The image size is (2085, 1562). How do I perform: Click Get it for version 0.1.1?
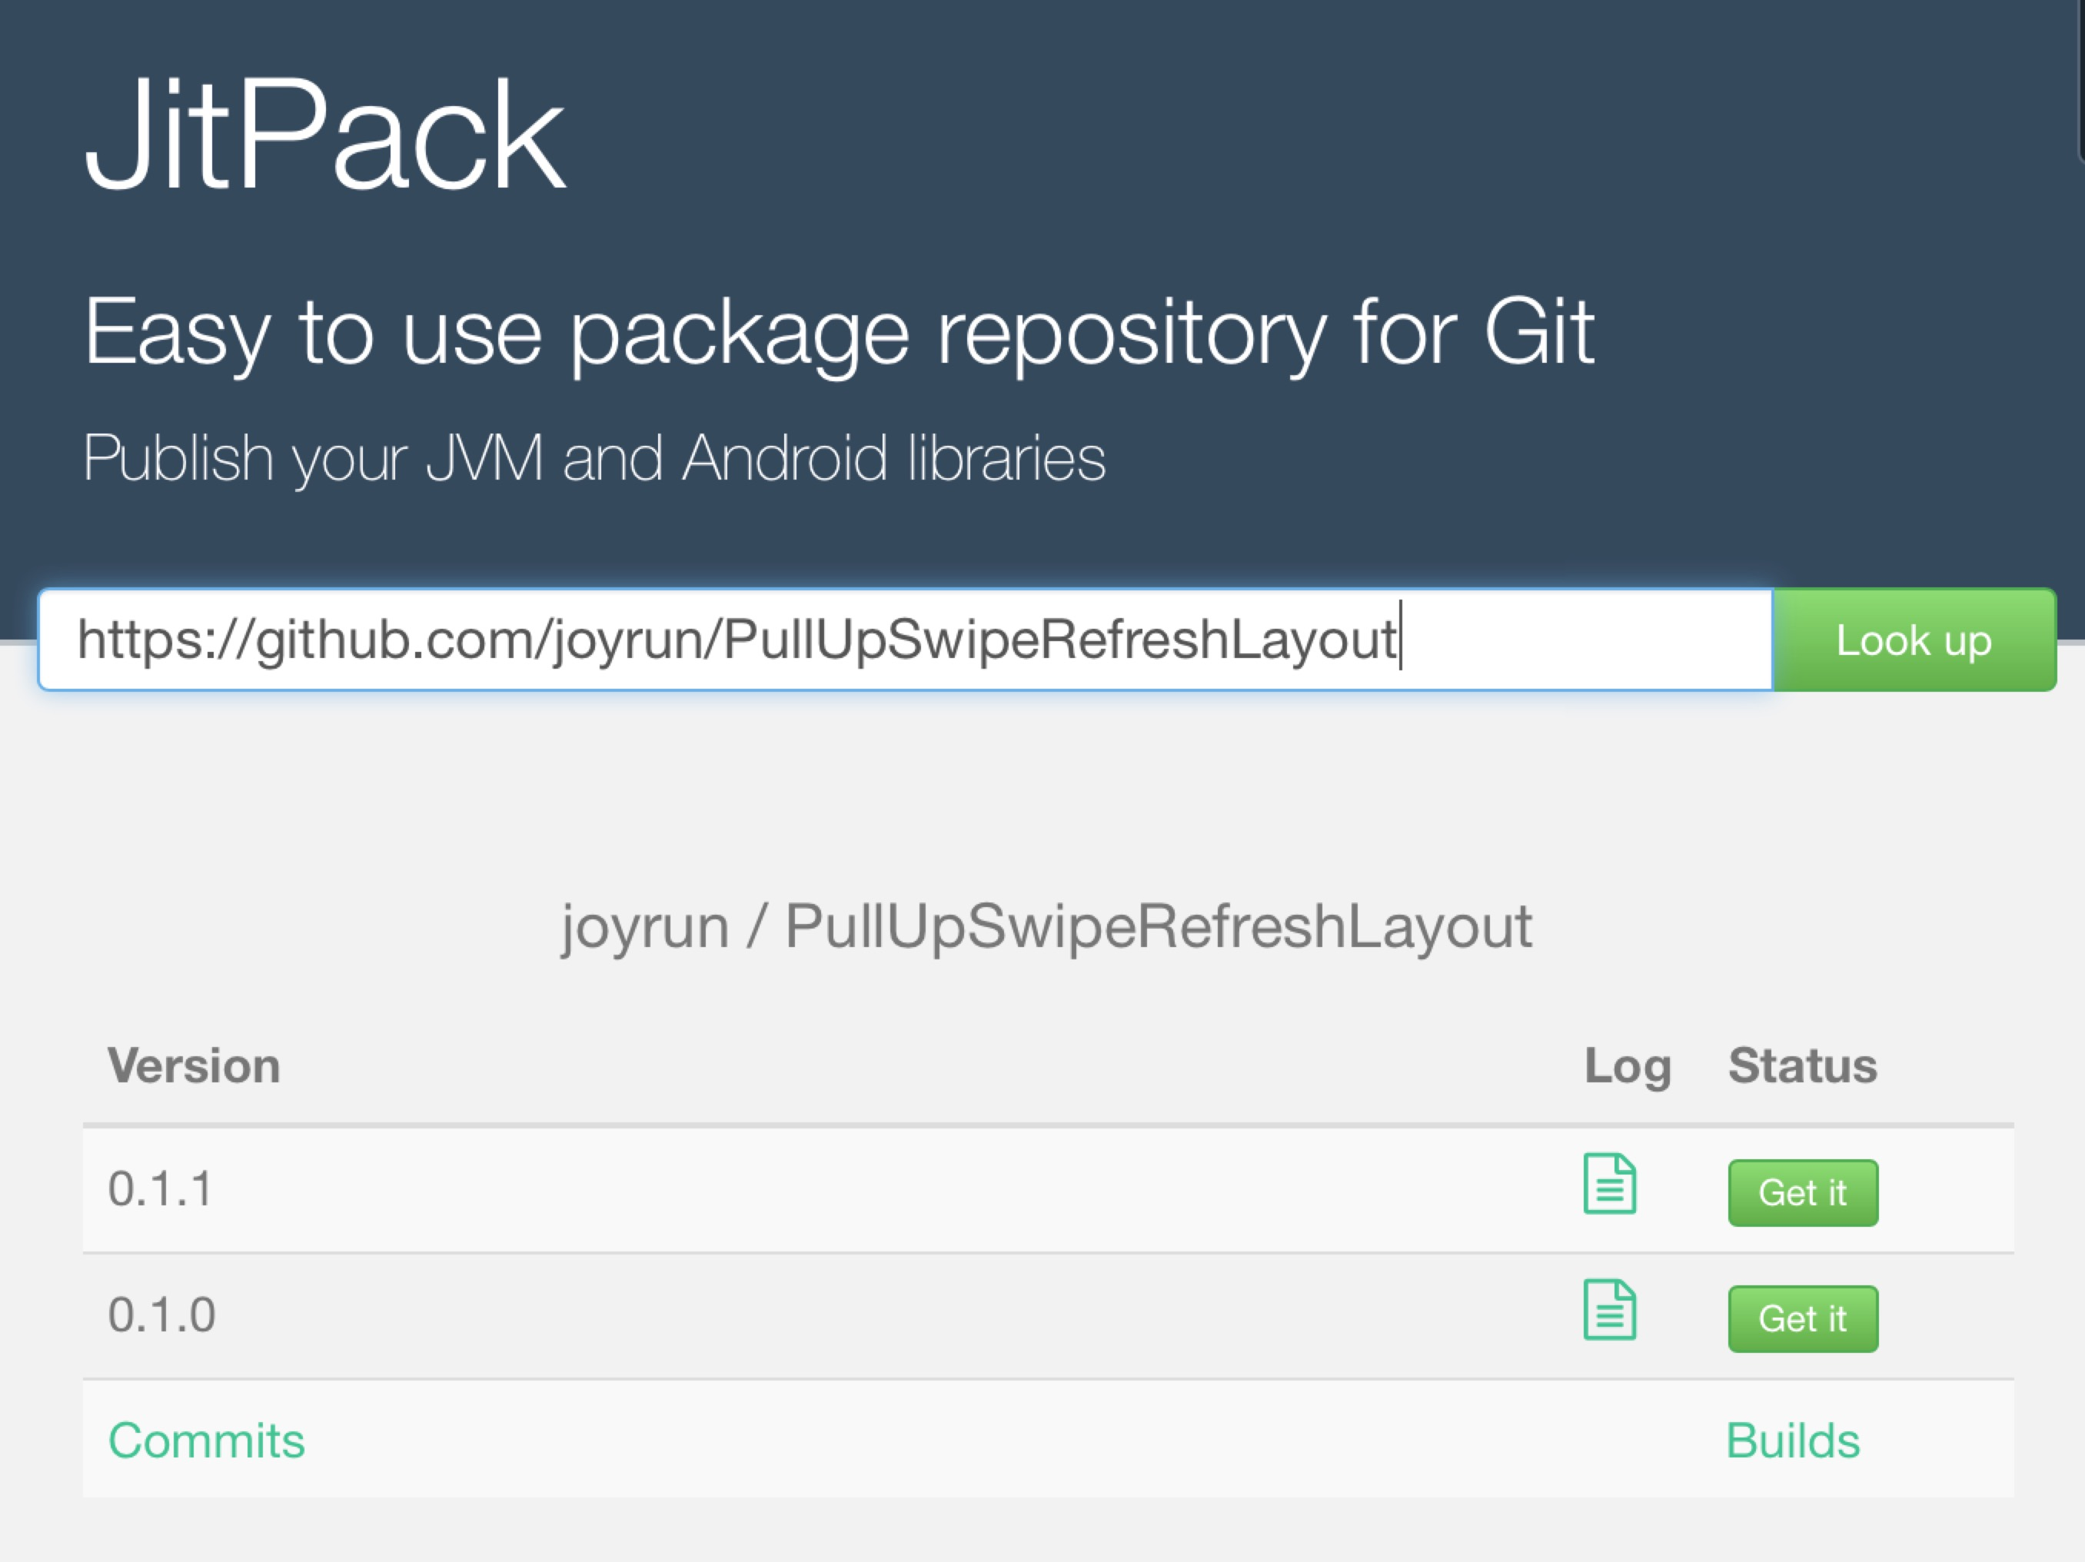point(1801,1192)
